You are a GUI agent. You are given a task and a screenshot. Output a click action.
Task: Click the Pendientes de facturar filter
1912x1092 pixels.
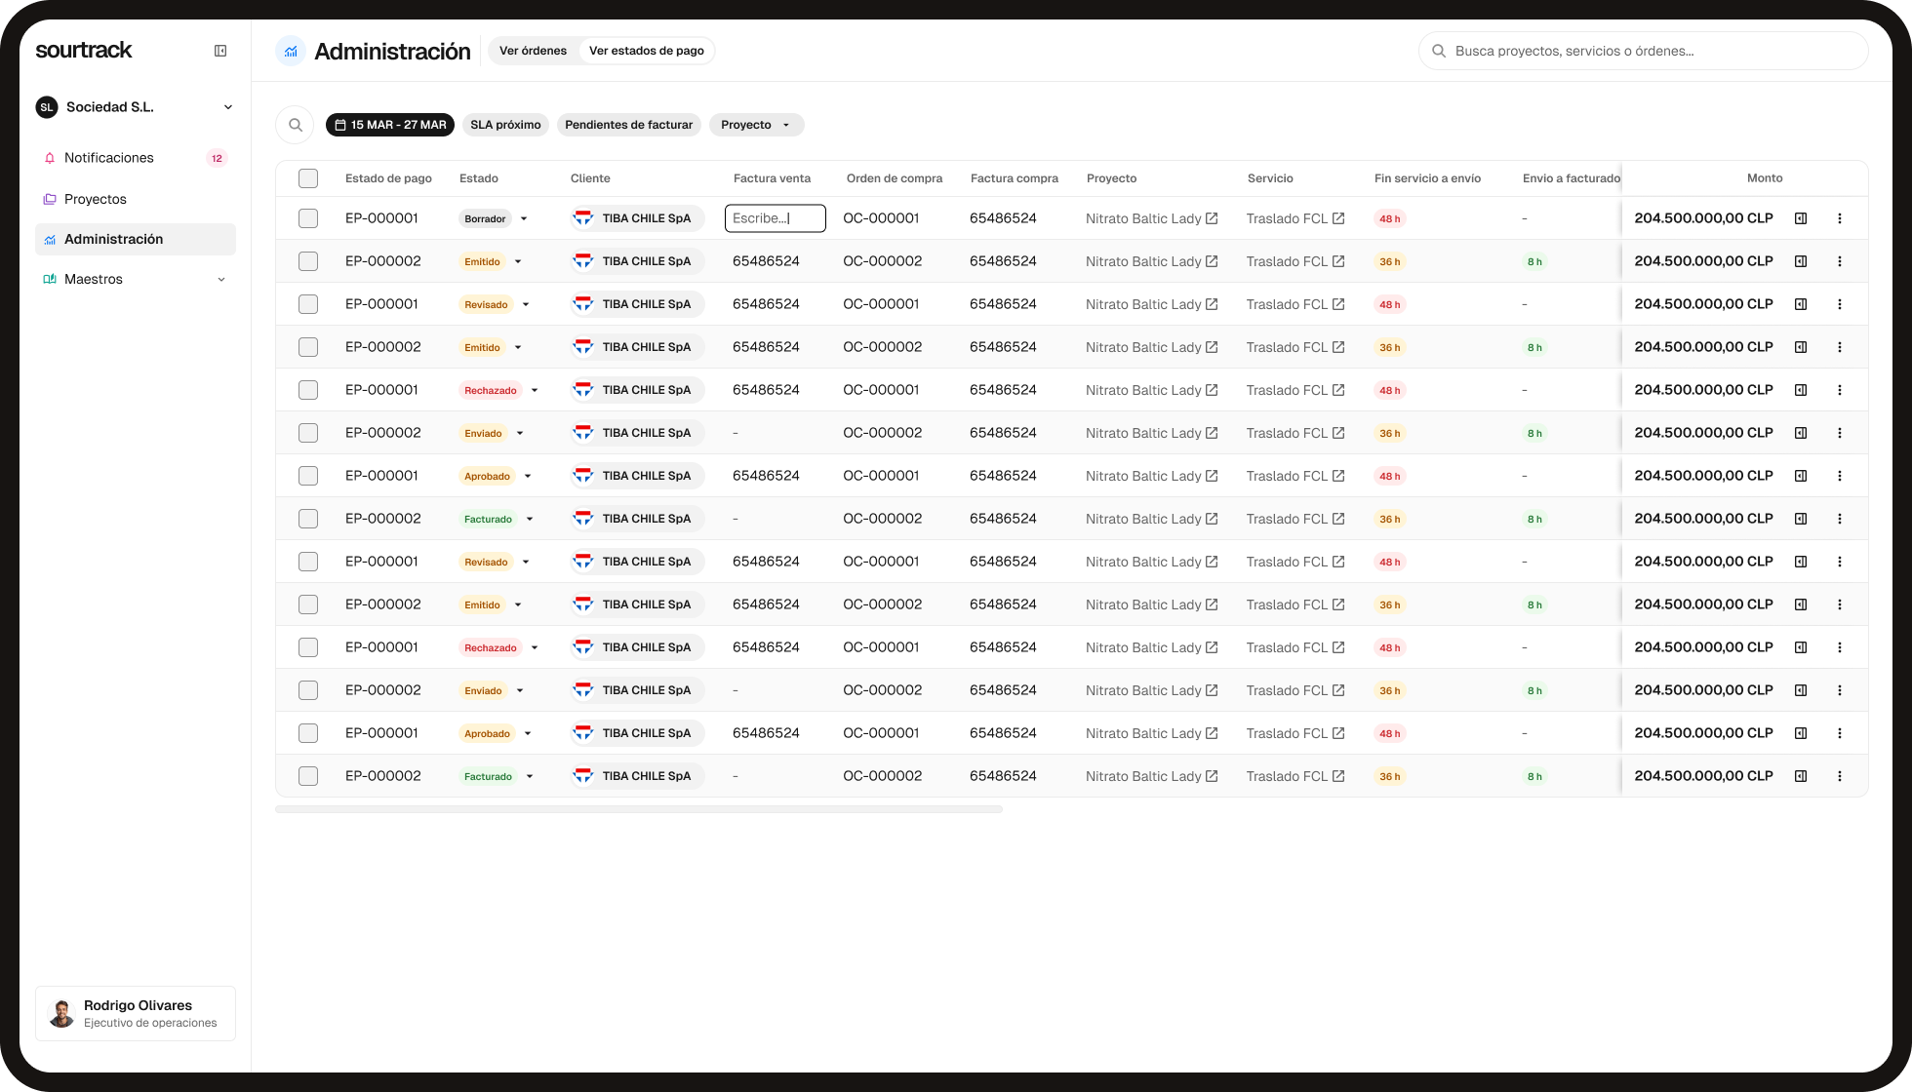coord(628,125)
